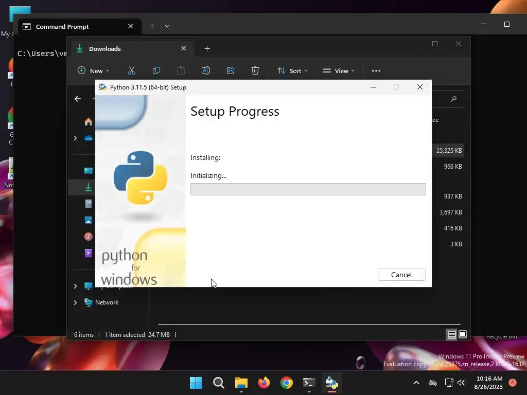Click the 3,697 KB file size cell

(451, 212)
